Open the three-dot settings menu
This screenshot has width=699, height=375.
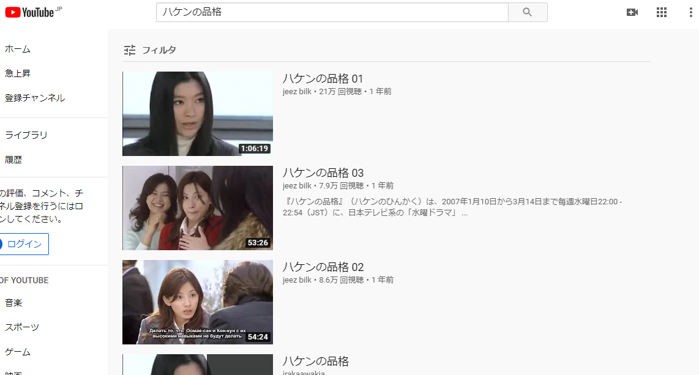click(690, 12)
